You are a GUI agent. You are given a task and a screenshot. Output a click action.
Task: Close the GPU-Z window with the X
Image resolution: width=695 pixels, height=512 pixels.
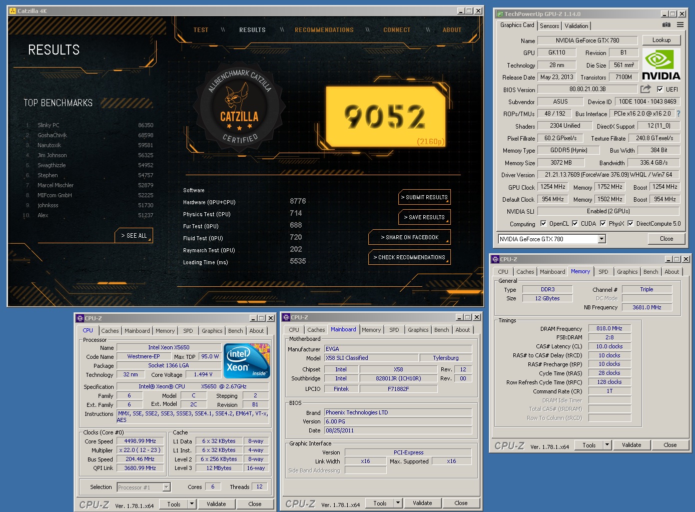(x=682, y=14)
